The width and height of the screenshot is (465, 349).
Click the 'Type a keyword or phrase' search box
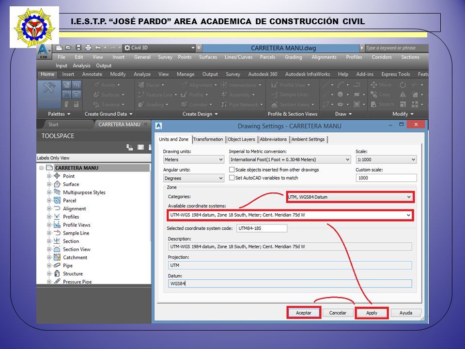(396, 48)
